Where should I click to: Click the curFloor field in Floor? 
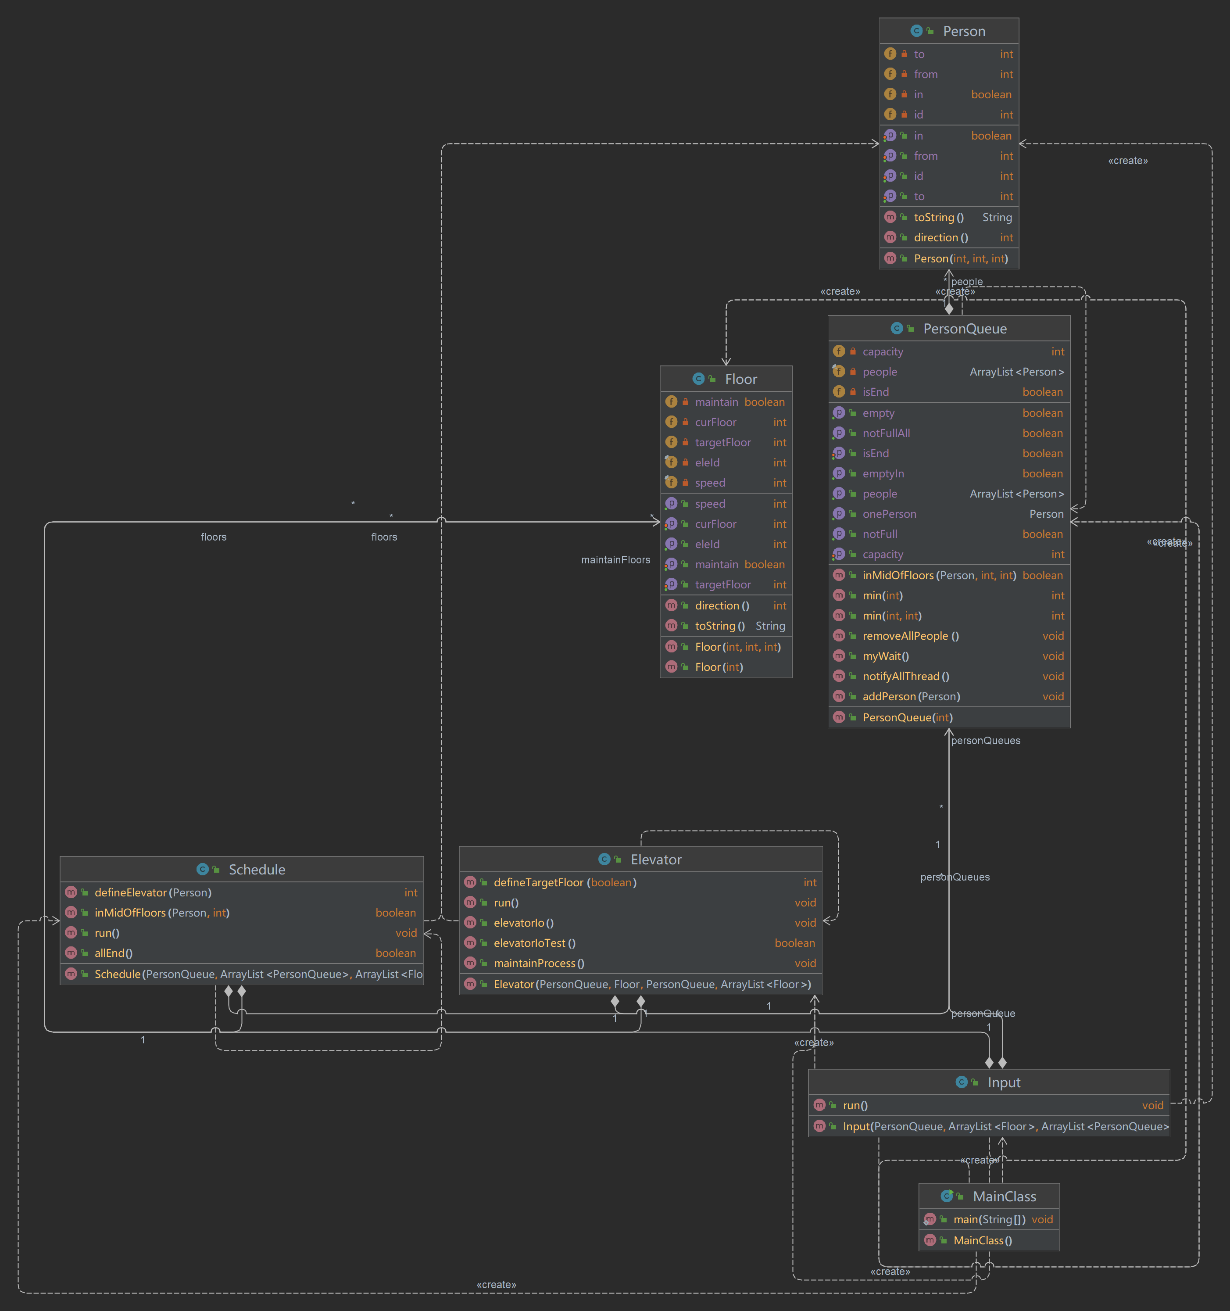pyautogui.click(x=726, y=422)
